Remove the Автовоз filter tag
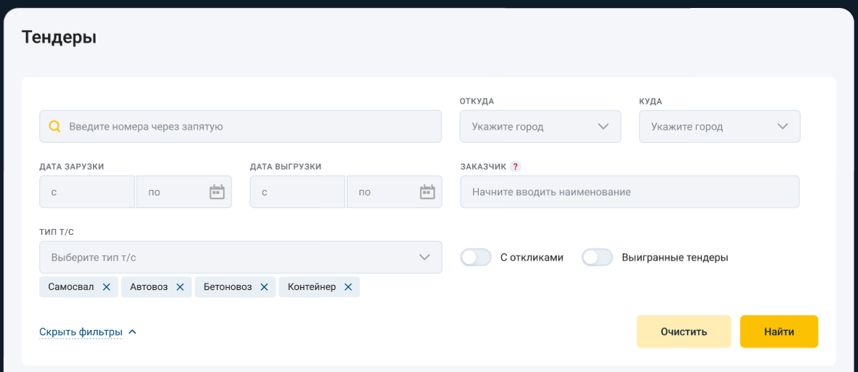 point(180,287)
